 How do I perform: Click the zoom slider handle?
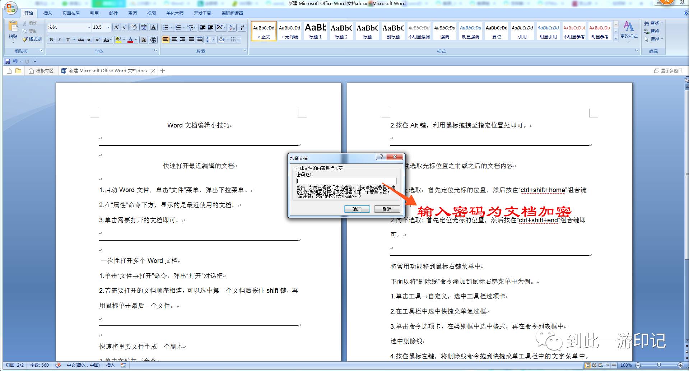(659, 365)
